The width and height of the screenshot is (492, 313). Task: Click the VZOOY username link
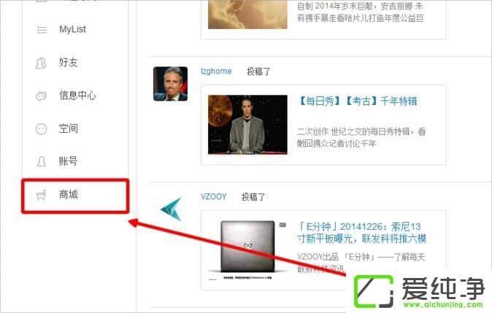[x=214, y=197]
